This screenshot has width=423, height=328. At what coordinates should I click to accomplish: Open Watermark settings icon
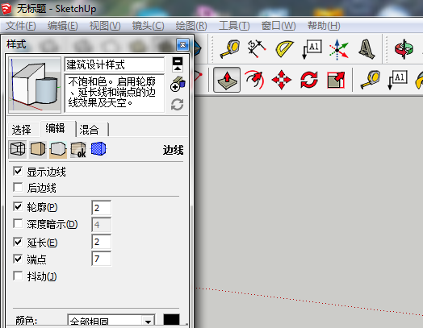[78, 149]
